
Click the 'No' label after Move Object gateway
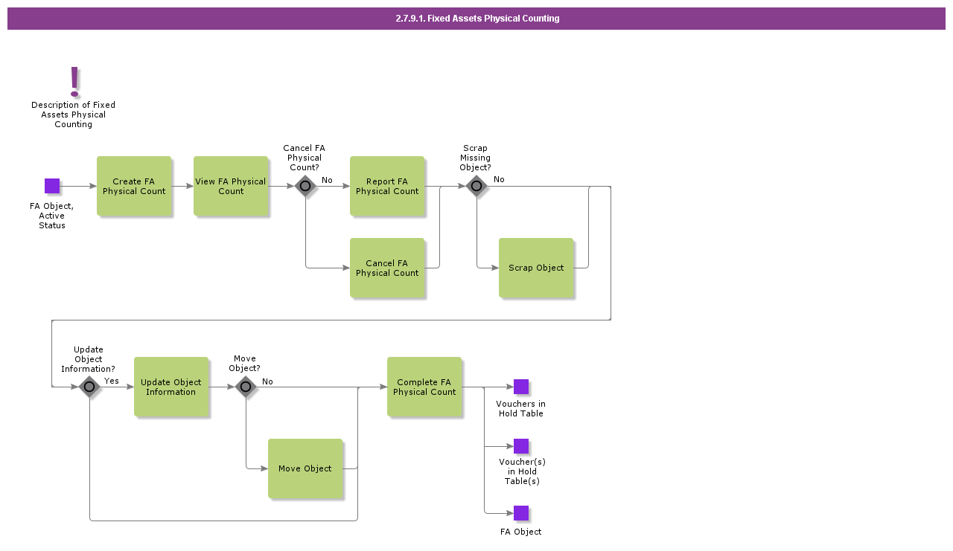[x=267, y=381]
